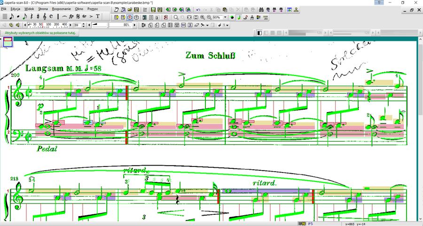Click the tempo ruler scale
The height and width of the screenshot is (226, 423).
(48, 25)
